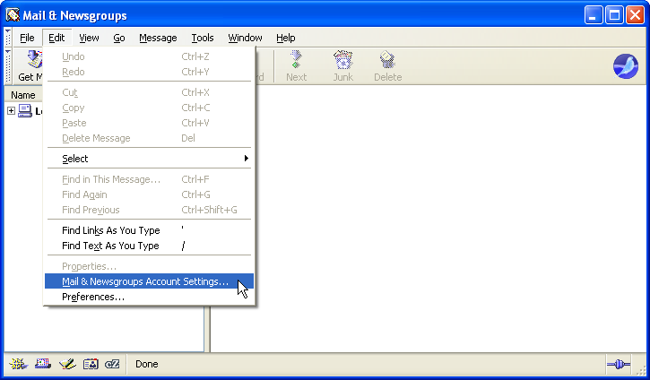Open the Go menu
The image size is (650, 380).
coord(119,38)
